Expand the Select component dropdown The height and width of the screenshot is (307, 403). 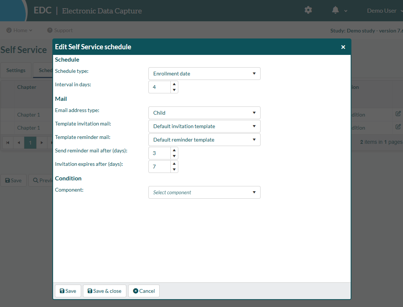coord(204,192)
